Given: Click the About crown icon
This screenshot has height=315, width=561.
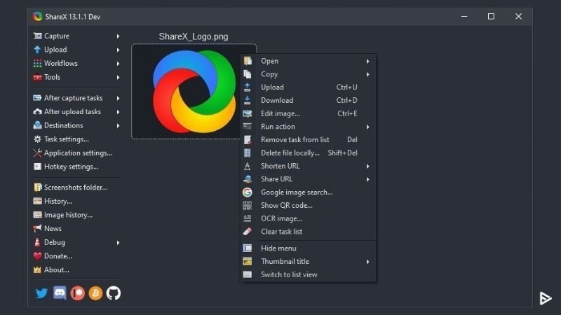Looking at the screenshot, I should (x=37, y=270).
